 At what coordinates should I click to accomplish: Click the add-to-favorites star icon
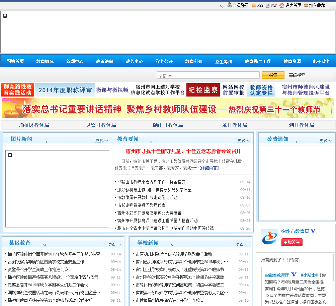[306, 5]
